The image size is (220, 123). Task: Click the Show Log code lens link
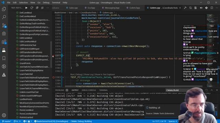89,74
